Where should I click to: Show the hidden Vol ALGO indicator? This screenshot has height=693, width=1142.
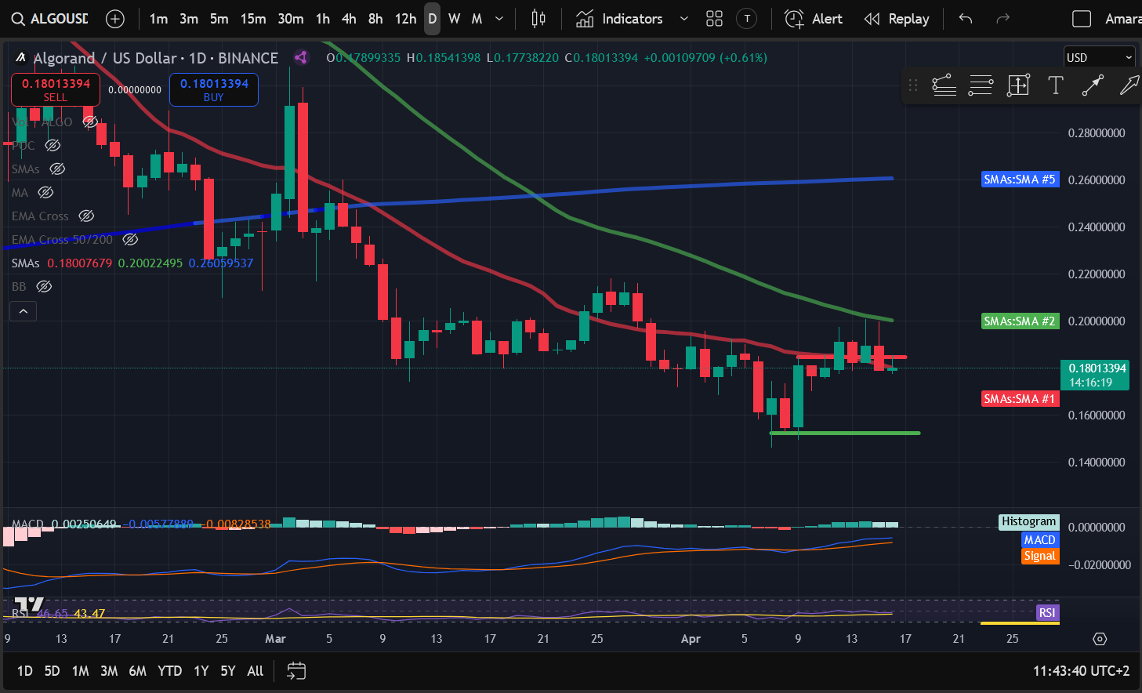90,122
